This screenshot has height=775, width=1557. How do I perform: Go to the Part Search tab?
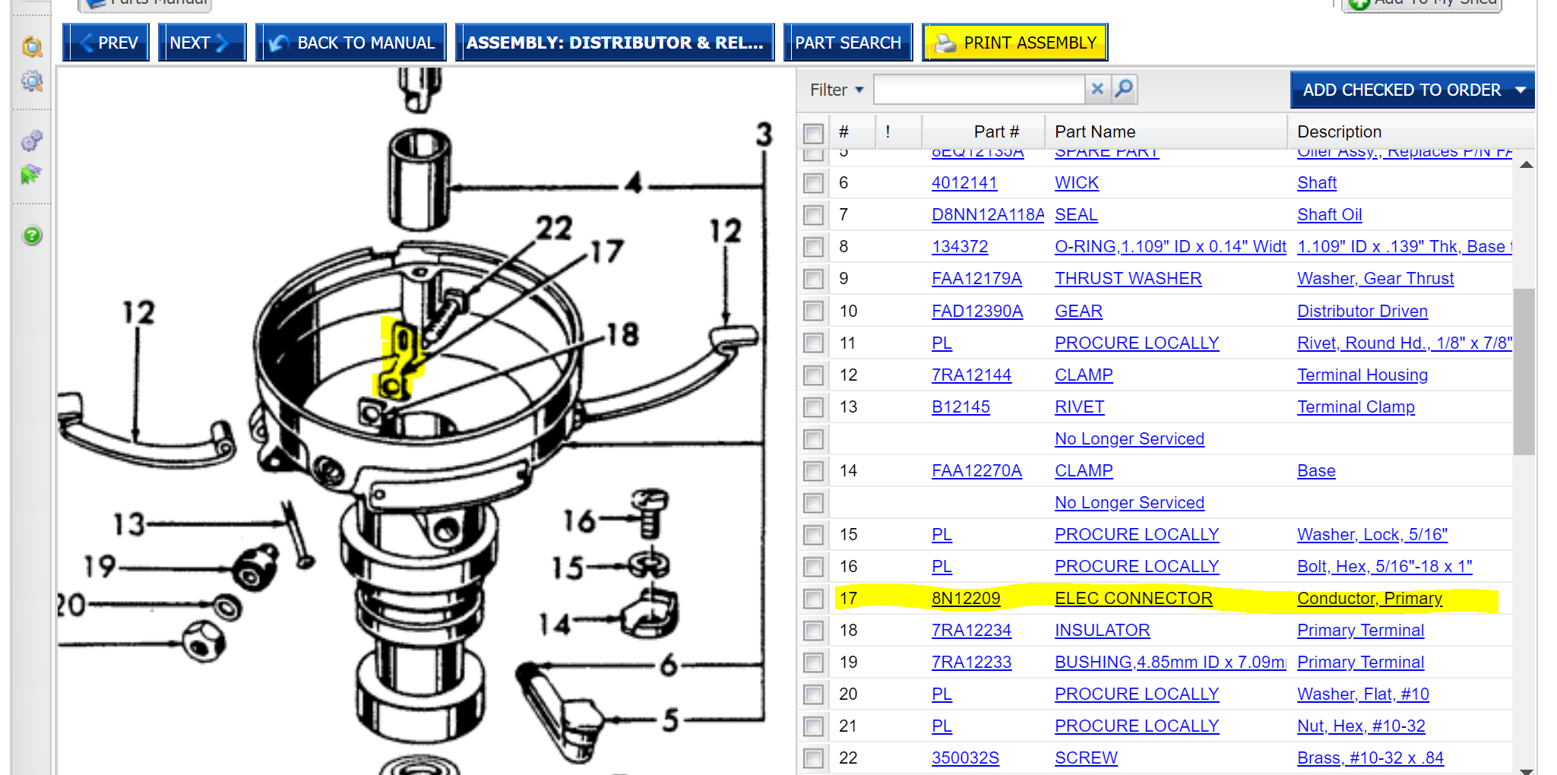(x=847, y=43)
